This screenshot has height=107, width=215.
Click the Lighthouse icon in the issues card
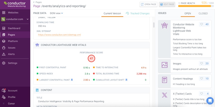coord(165,26)
